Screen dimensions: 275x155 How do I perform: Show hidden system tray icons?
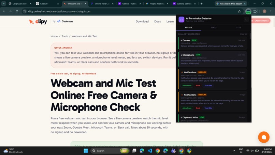click(234, 151)
